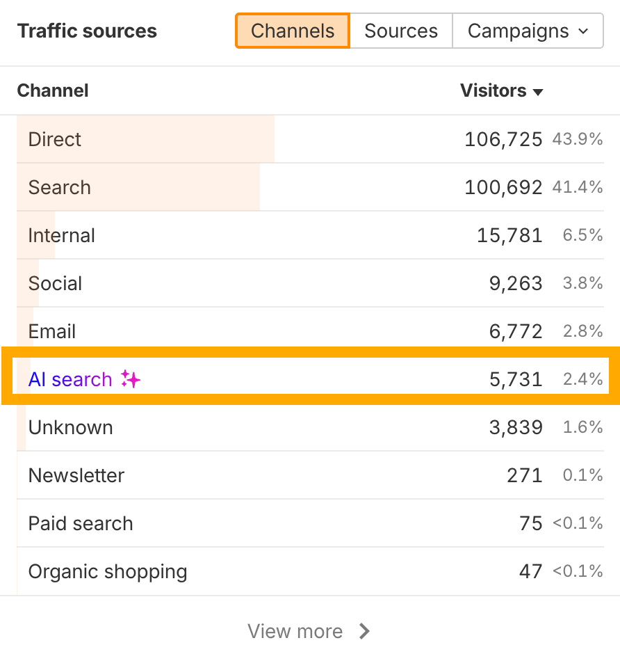Screen dimensions: 620x661
Task: Open the AI search channel link
Action: coord(70,379)
